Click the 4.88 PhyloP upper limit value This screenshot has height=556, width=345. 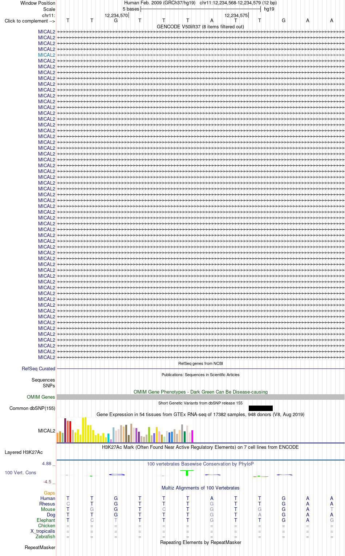click(47, 463)
